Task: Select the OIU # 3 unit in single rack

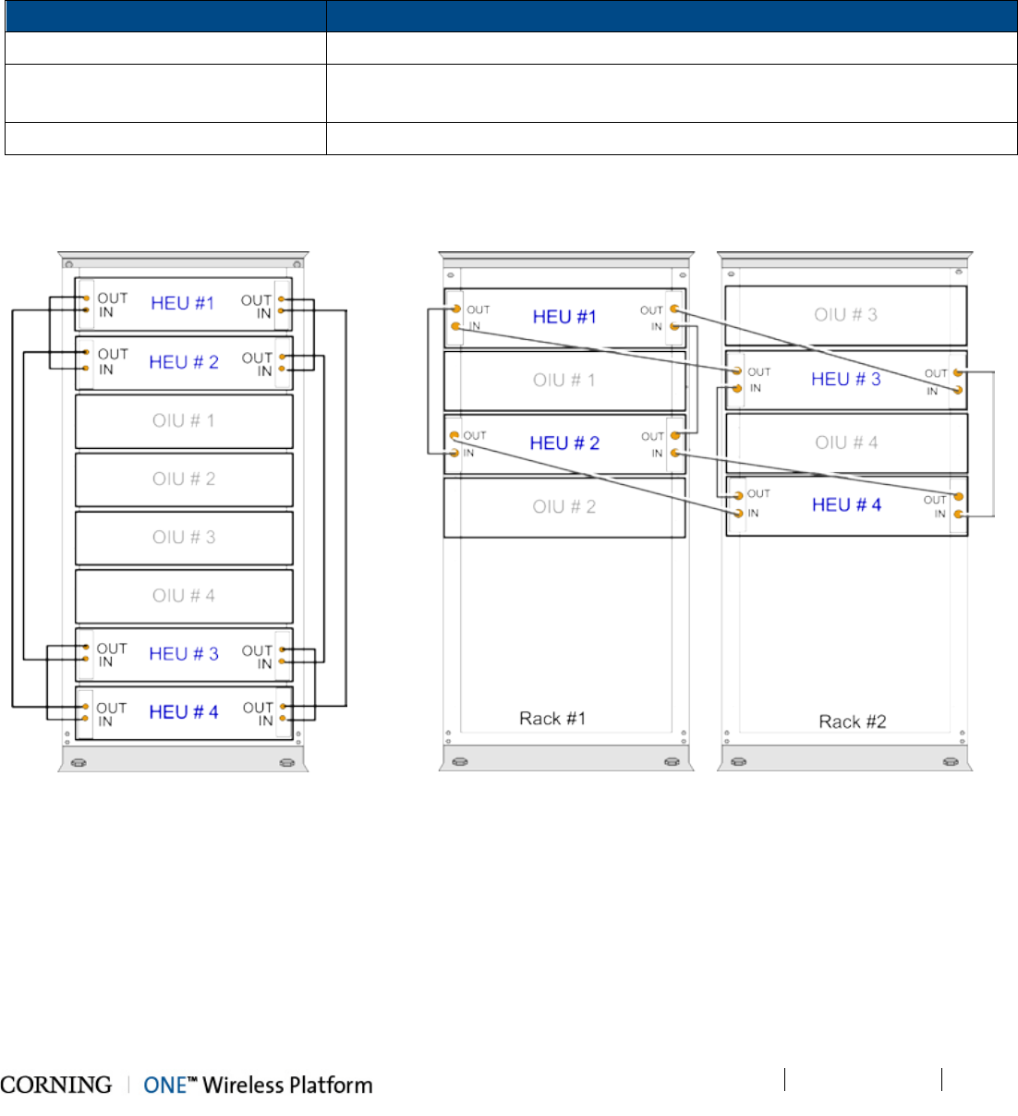Action: [x=184, y=538]
